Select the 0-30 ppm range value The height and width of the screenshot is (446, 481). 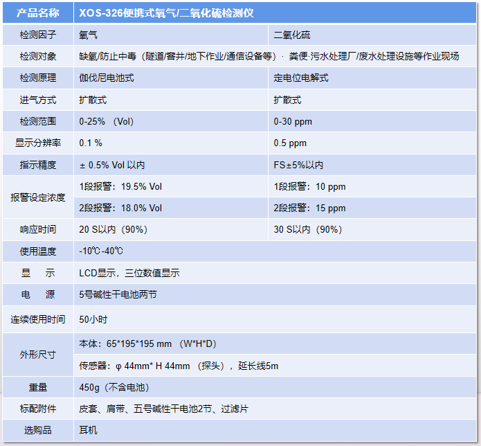point(293,122)
